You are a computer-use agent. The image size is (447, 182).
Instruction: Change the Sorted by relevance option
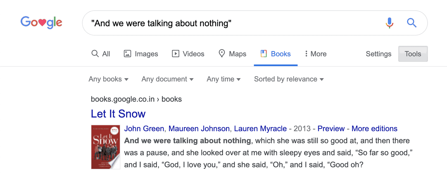tap(289, 79)
